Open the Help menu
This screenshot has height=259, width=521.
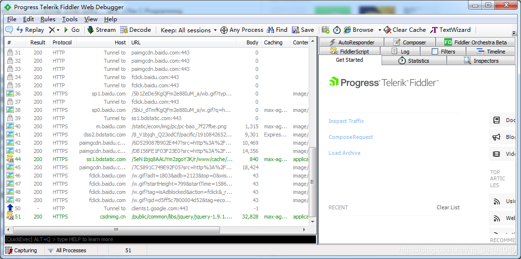coord(110,19)
